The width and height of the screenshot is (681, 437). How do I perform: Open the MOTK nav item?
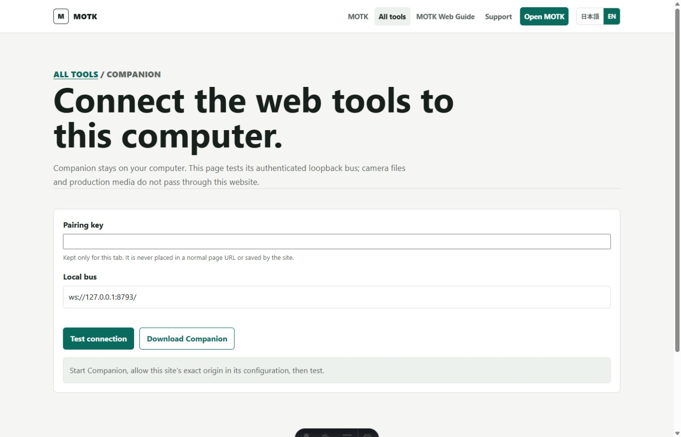(x=358, y=17)
